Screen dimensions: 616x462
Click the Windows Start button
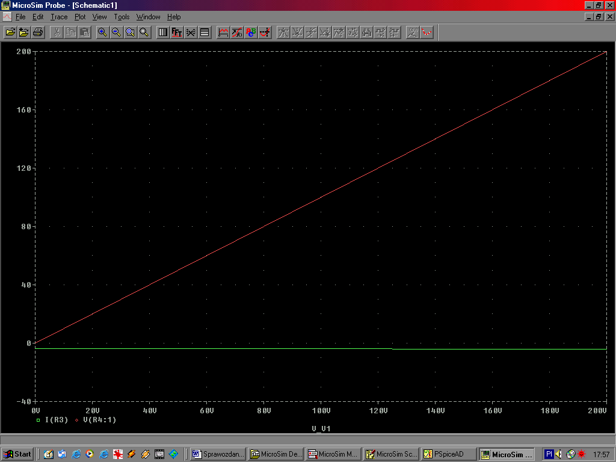(17, 454)
